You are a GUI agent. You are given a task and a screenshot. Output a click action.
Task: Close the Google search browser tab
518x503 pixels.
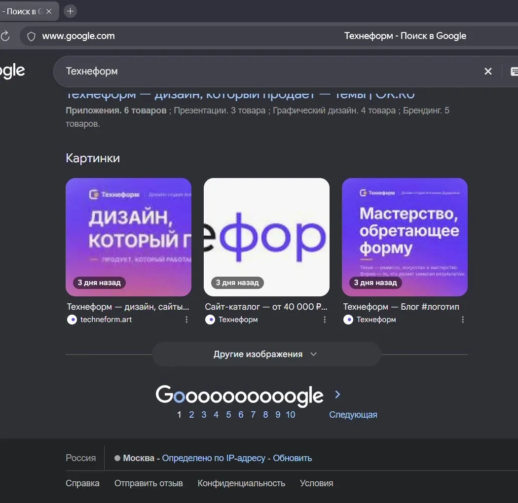pyautogui.click(x=49, y=11)
